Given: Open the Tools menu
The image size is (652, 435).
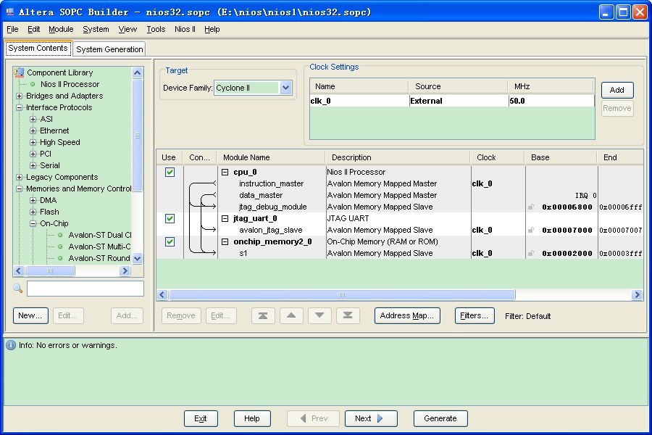Looking at the screenshot, I should [156, 29].
